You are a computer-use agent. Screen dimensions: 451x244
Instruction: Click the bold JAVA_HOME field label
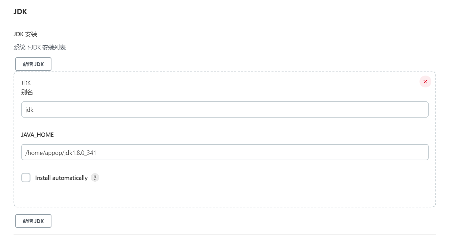coord(37,135)
